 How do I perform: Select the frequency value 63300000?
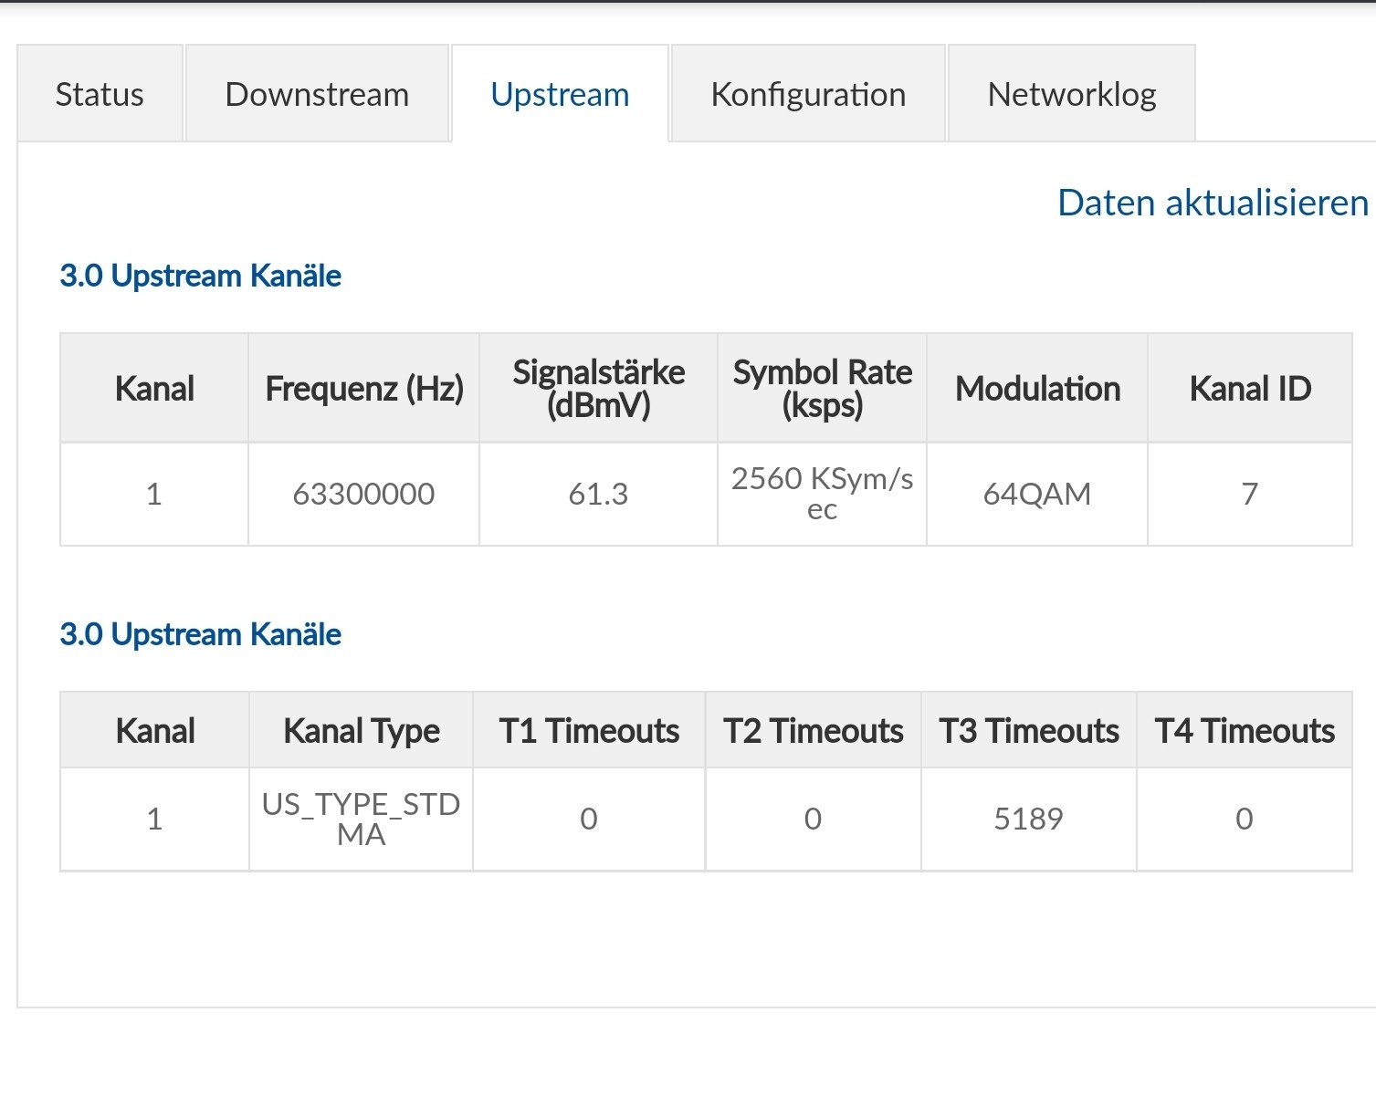(x=363, y=495)
